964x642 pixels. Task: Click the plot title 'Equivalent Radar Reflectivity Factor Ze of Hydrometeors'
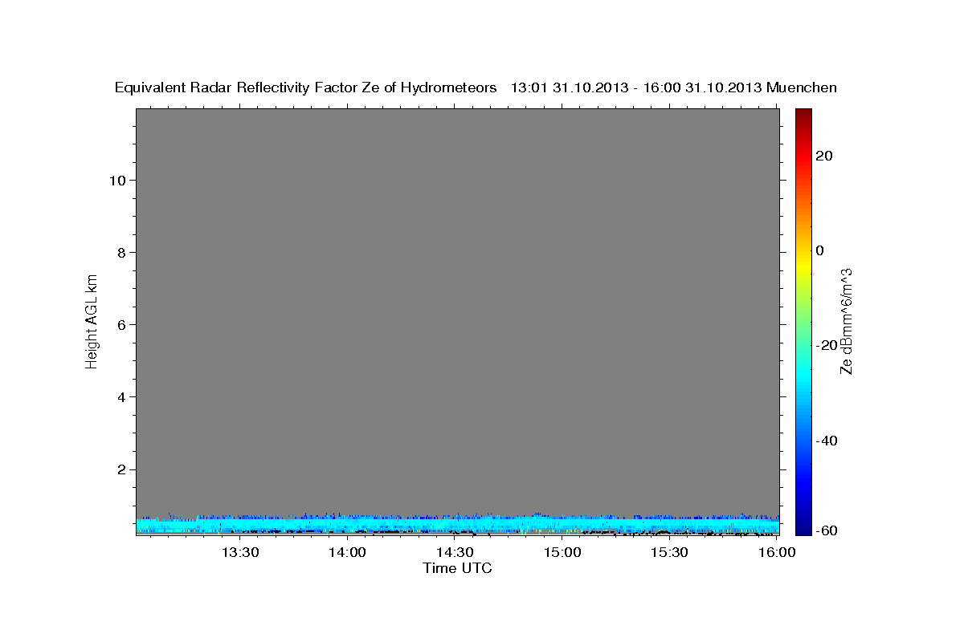click(306, 88)
